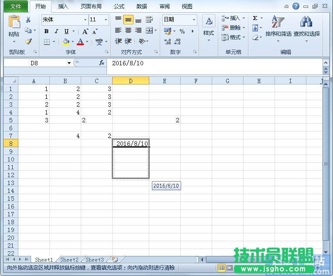Toggle italic formatting
The width and height of the screenshot is (333, 276).
tap(56, 31)
